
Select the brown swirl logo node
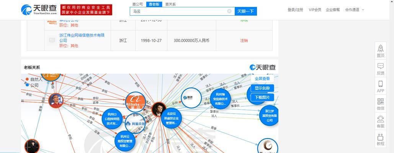tap(268, 146)
